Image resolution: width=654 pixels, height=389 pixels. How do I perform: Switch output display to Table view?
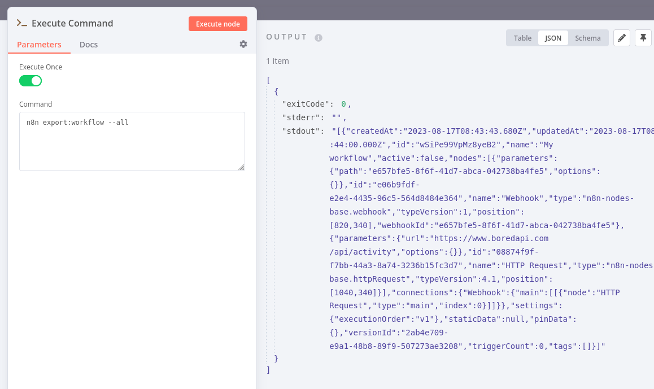pyautogui.click(x=522, y=38)
